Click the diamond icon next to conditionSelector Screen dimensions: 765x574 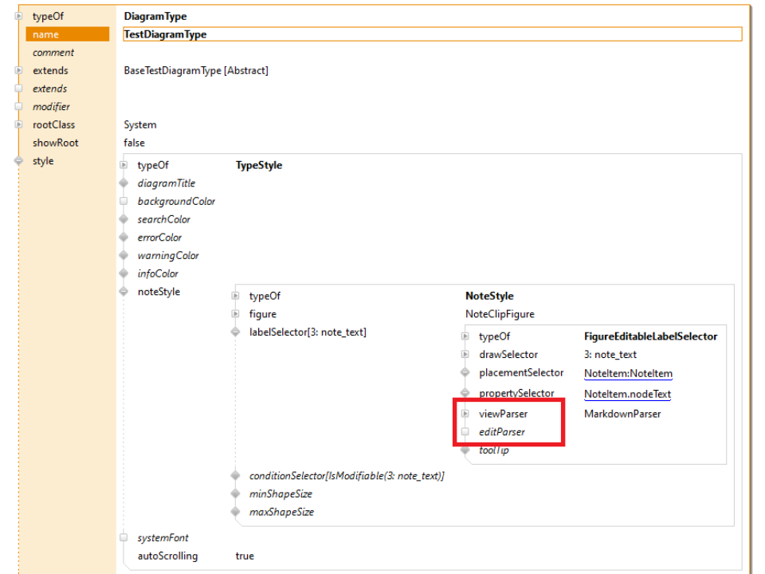pyautogui.click(x=235, y=476)
